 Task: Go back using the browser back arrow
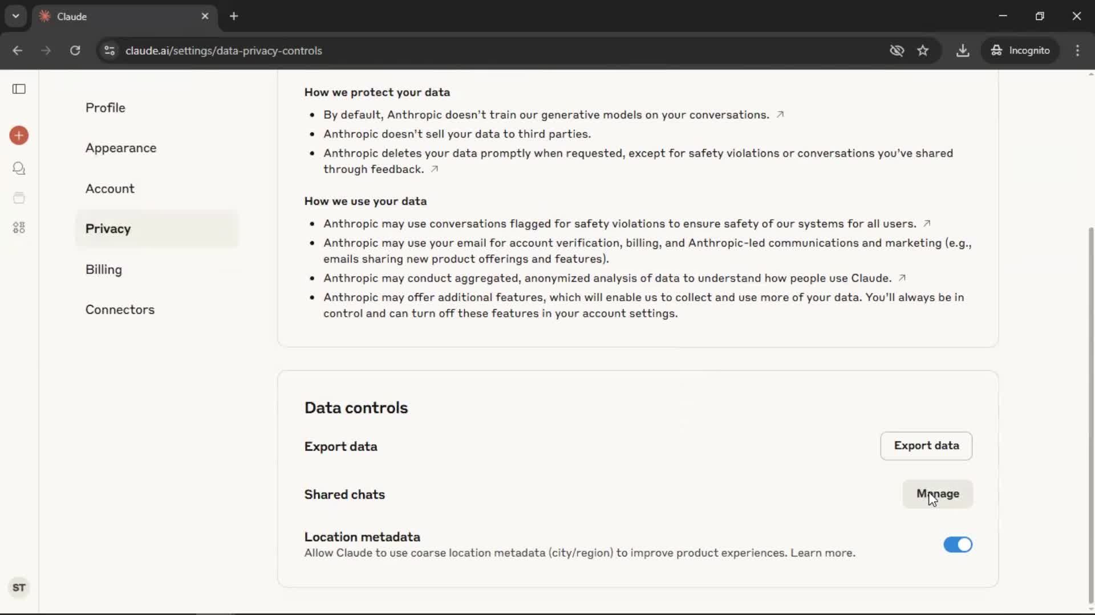point(17,51)
